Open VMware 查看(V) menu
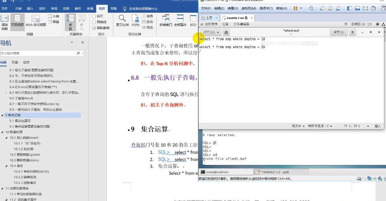Image resolution: width=386 pixels, height=201 pixels. click(x=233, y=8)
